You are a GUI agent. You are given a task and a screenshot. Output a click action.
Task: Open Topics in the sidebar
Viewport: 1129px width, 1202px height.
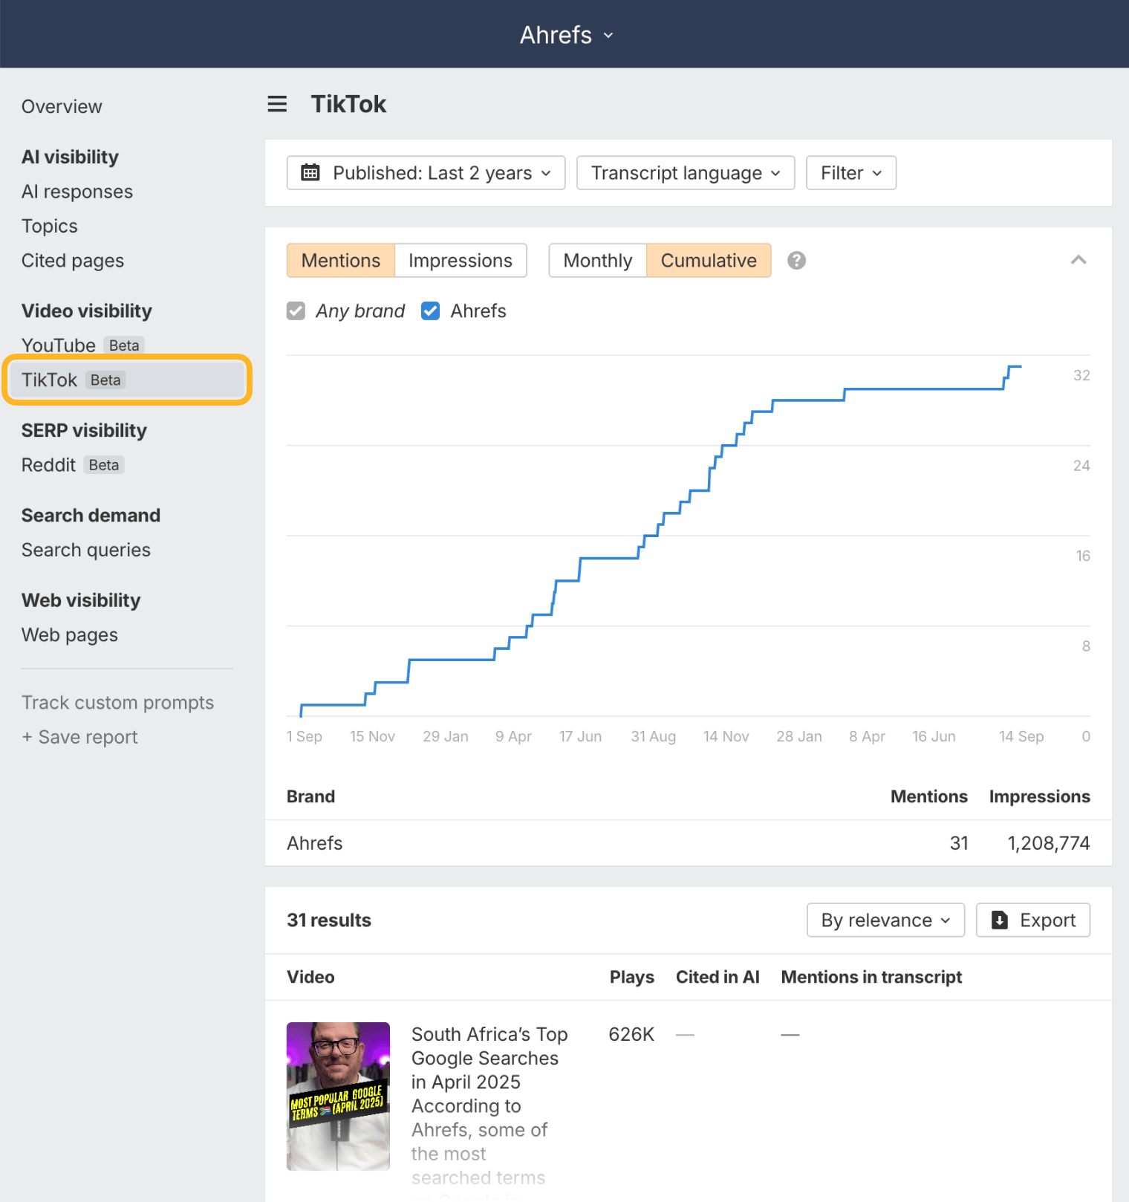(50, 226)
